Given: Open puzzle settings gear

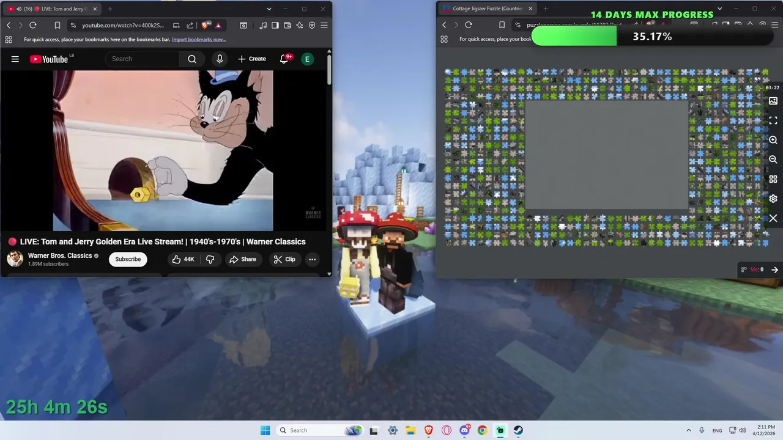Looking at the screenshot, I should [773, 199].
